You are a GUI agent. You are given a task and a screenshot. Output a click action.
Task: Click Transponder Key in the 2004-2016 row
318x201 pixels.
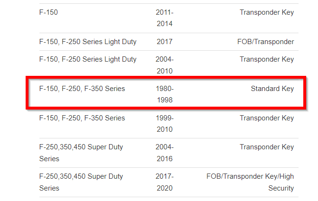click(x=266, y=147)
